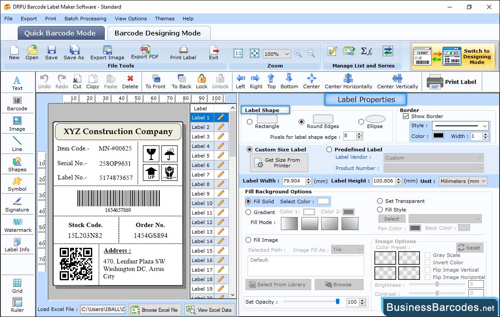Lock the selected object
This screenshot has width=500, height=317.
click(202, 82)
